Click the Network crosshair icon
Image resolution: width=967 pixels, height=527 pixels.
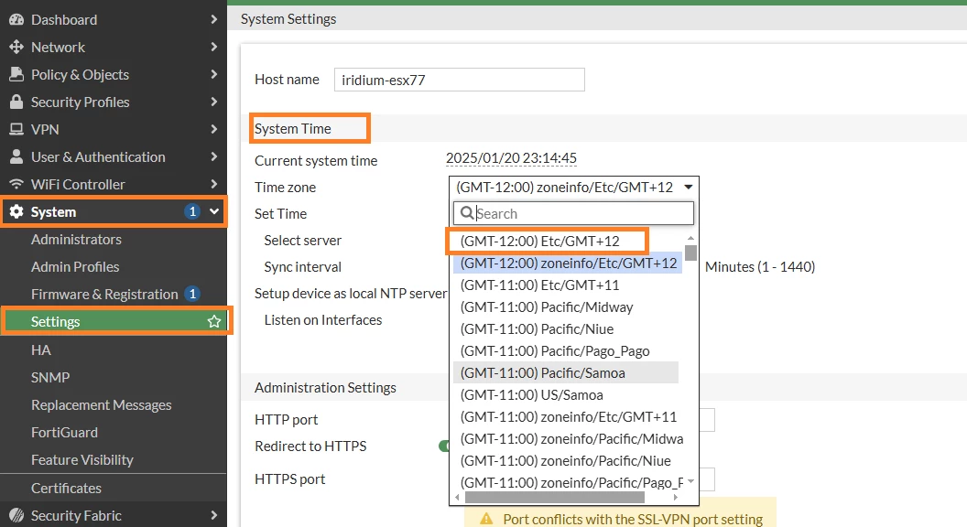(16, 47)
